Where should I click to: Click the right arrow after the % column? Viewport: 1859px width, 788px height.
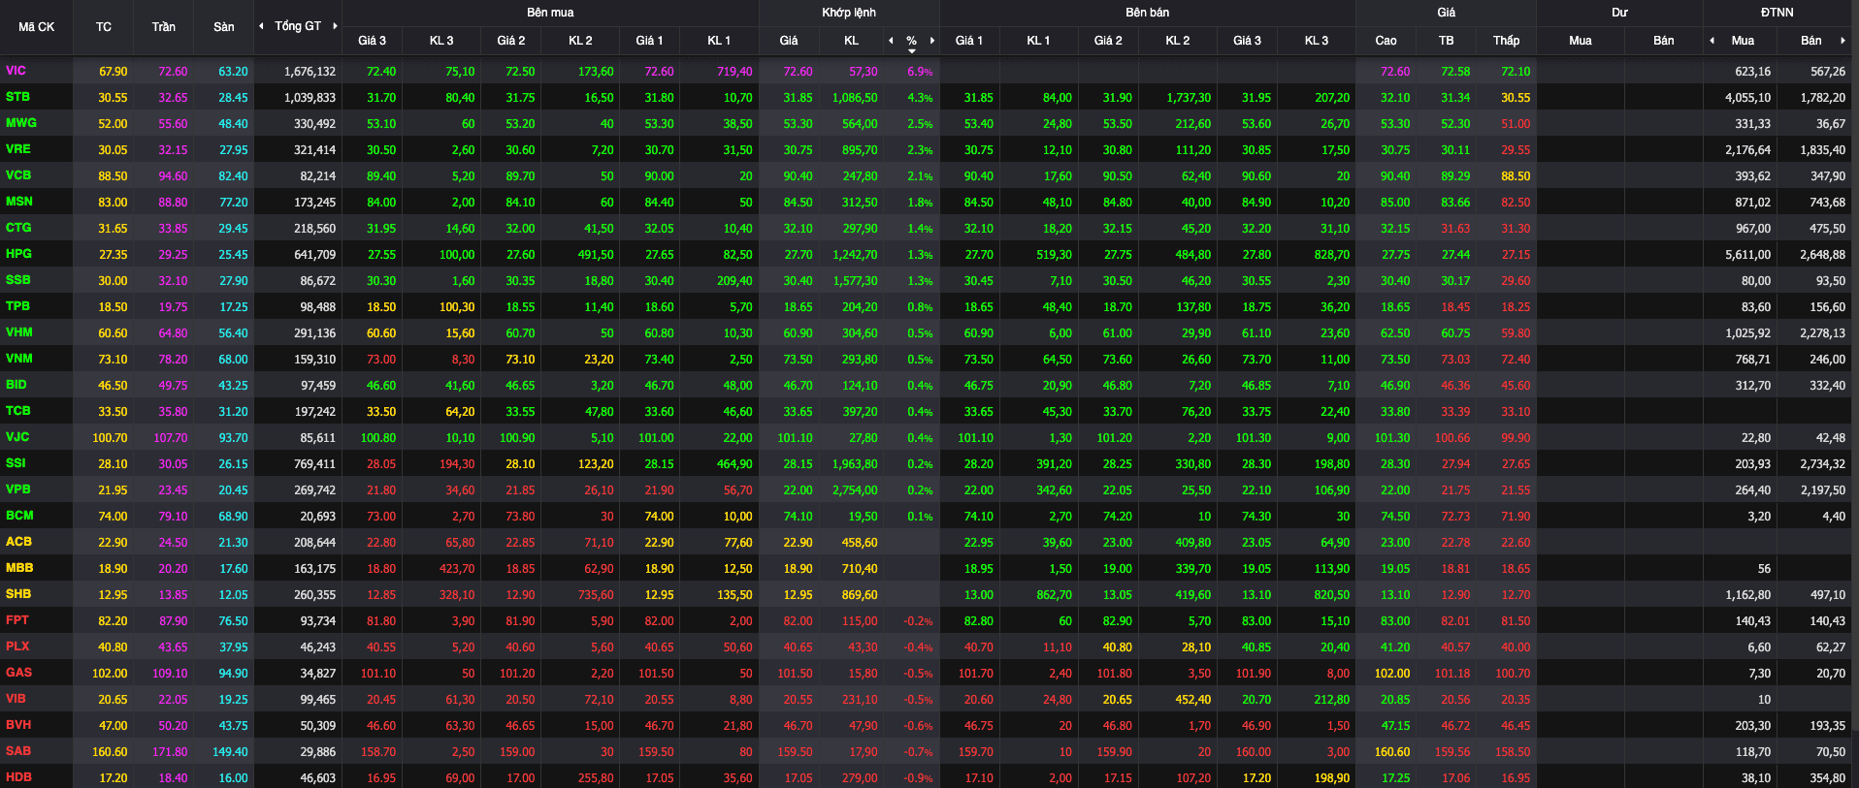coord(932,40)
